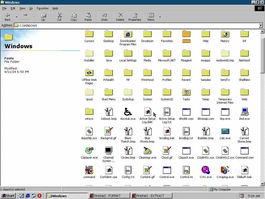Select the Command.com icon

(244, 151)
